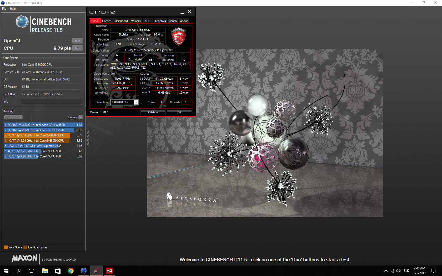Screen dimensions: 442x276
Task: Click the Cinebench sphere logo
Action: (22, 22)
